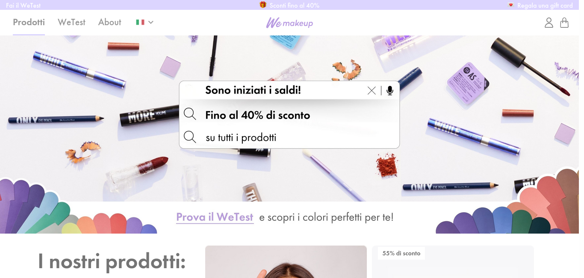This screenshot has width=584, height=278.
Task: Open the product image with model's face
Action: coord(286,262)
